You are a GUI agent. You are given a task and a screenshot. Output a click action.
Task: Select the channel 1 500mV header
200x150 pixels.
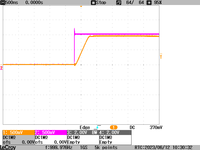[19, 132]
